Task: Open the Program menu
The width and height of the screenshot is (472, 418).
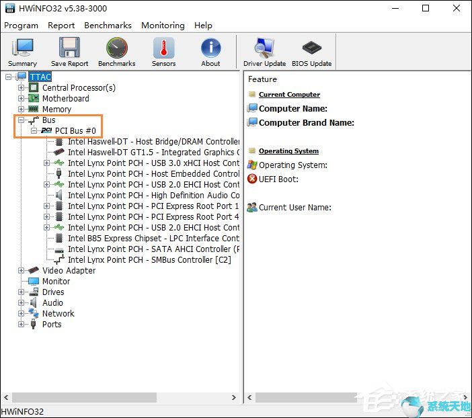Action: pos(21,26)
